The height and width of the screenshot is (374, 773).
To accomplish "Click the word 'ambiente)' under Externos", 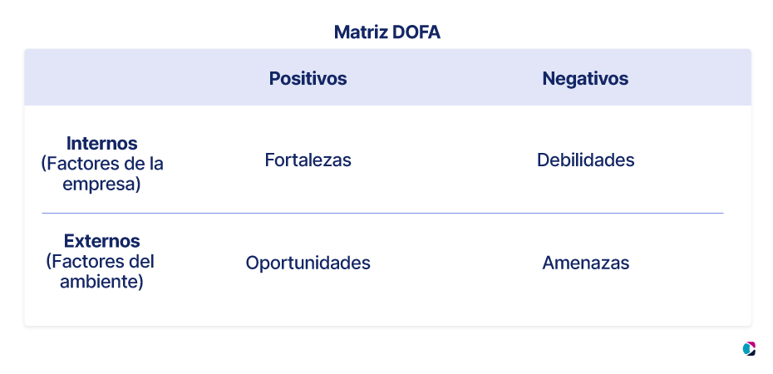I will [101, 282].
